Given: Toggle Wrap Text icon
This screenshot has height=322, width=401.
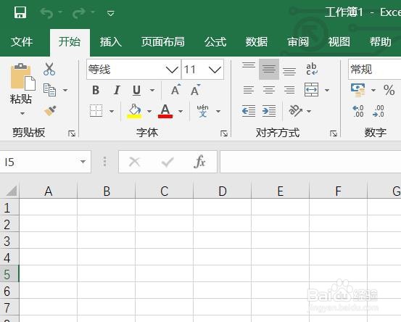Looking at the screenshot, I should coord(312,69).
